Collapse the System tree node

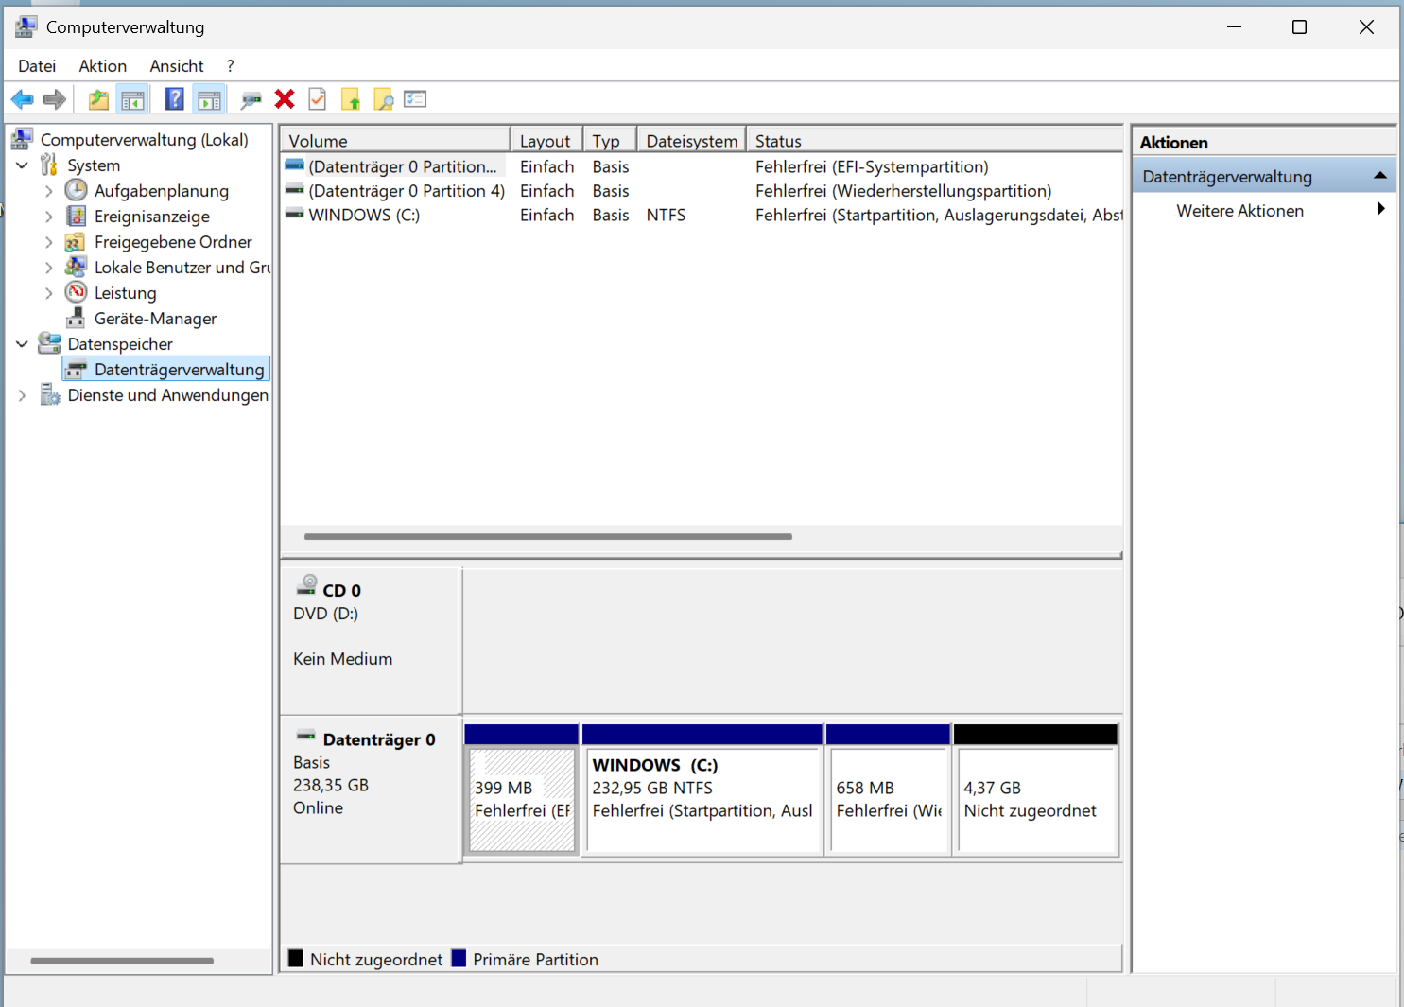22,165
